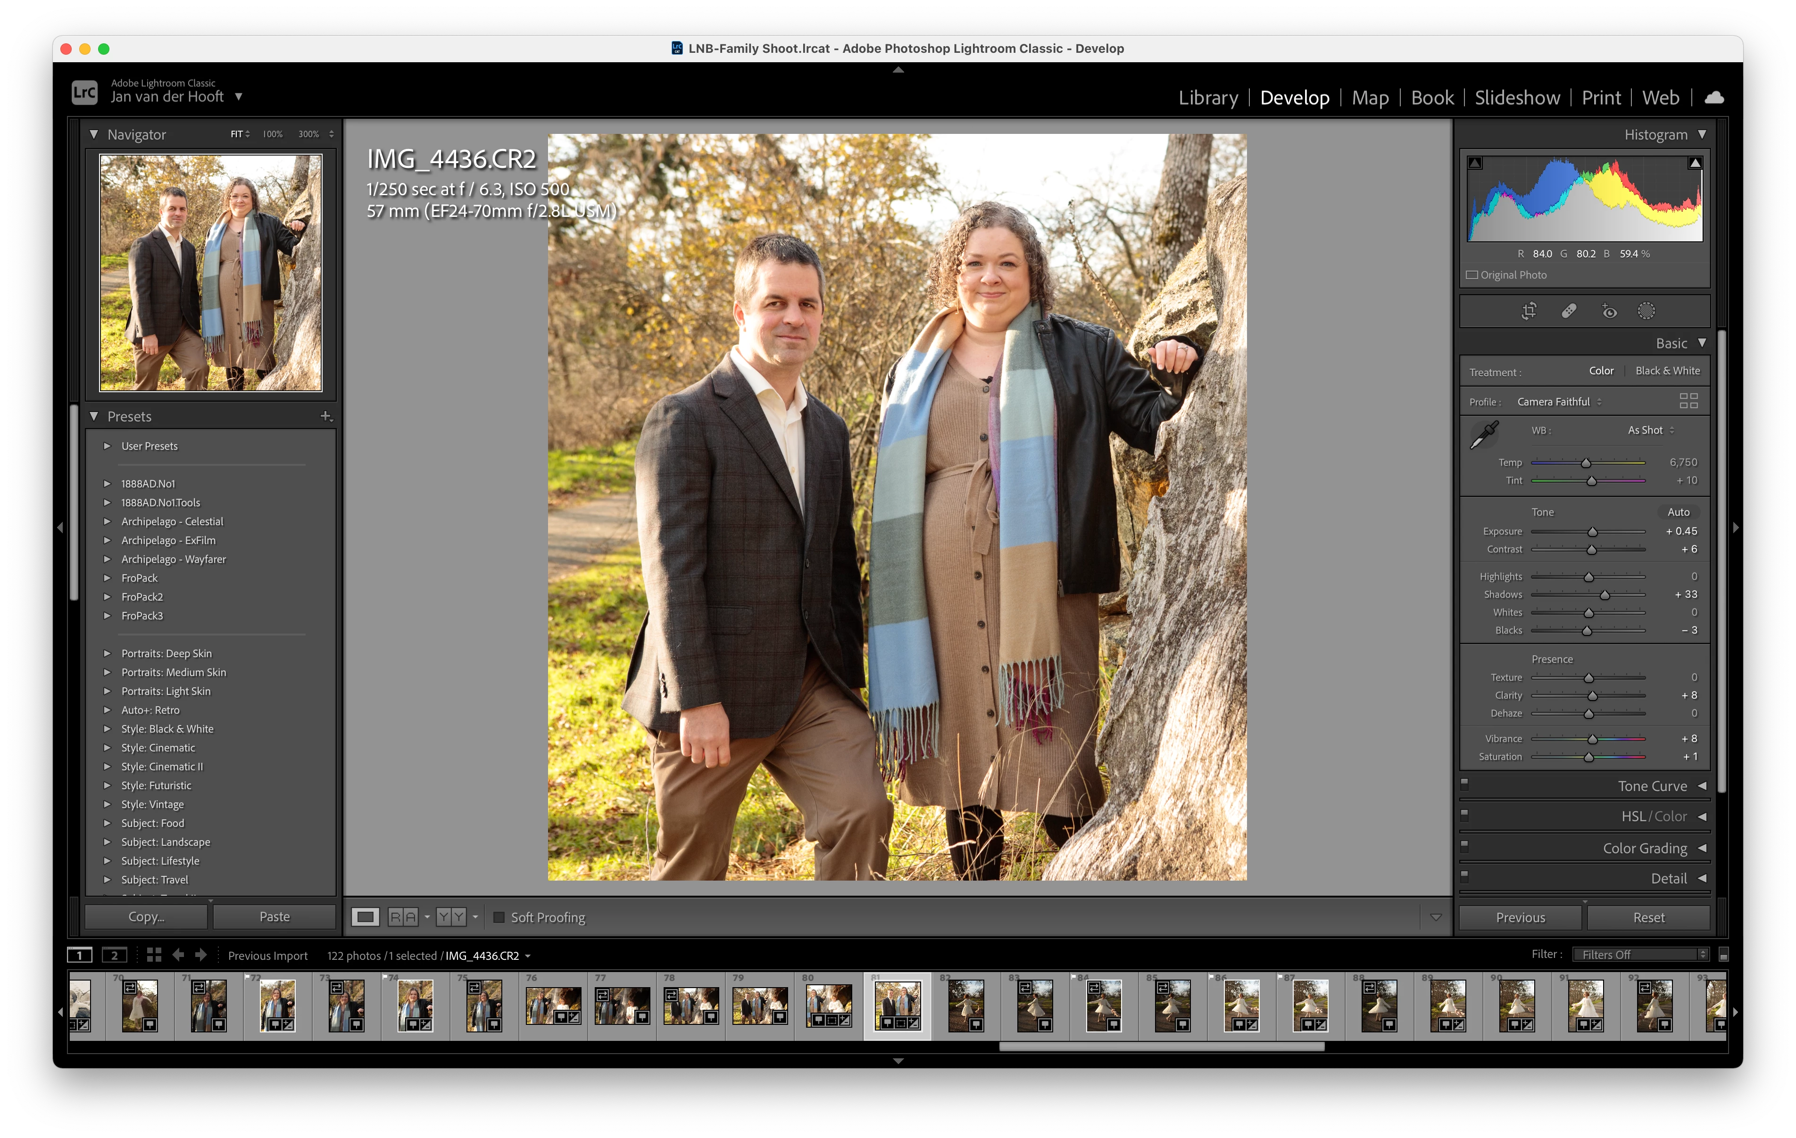1796x1138 pixels.
Task: Open the Slideshow module
Action: [x=1516, y=98]
